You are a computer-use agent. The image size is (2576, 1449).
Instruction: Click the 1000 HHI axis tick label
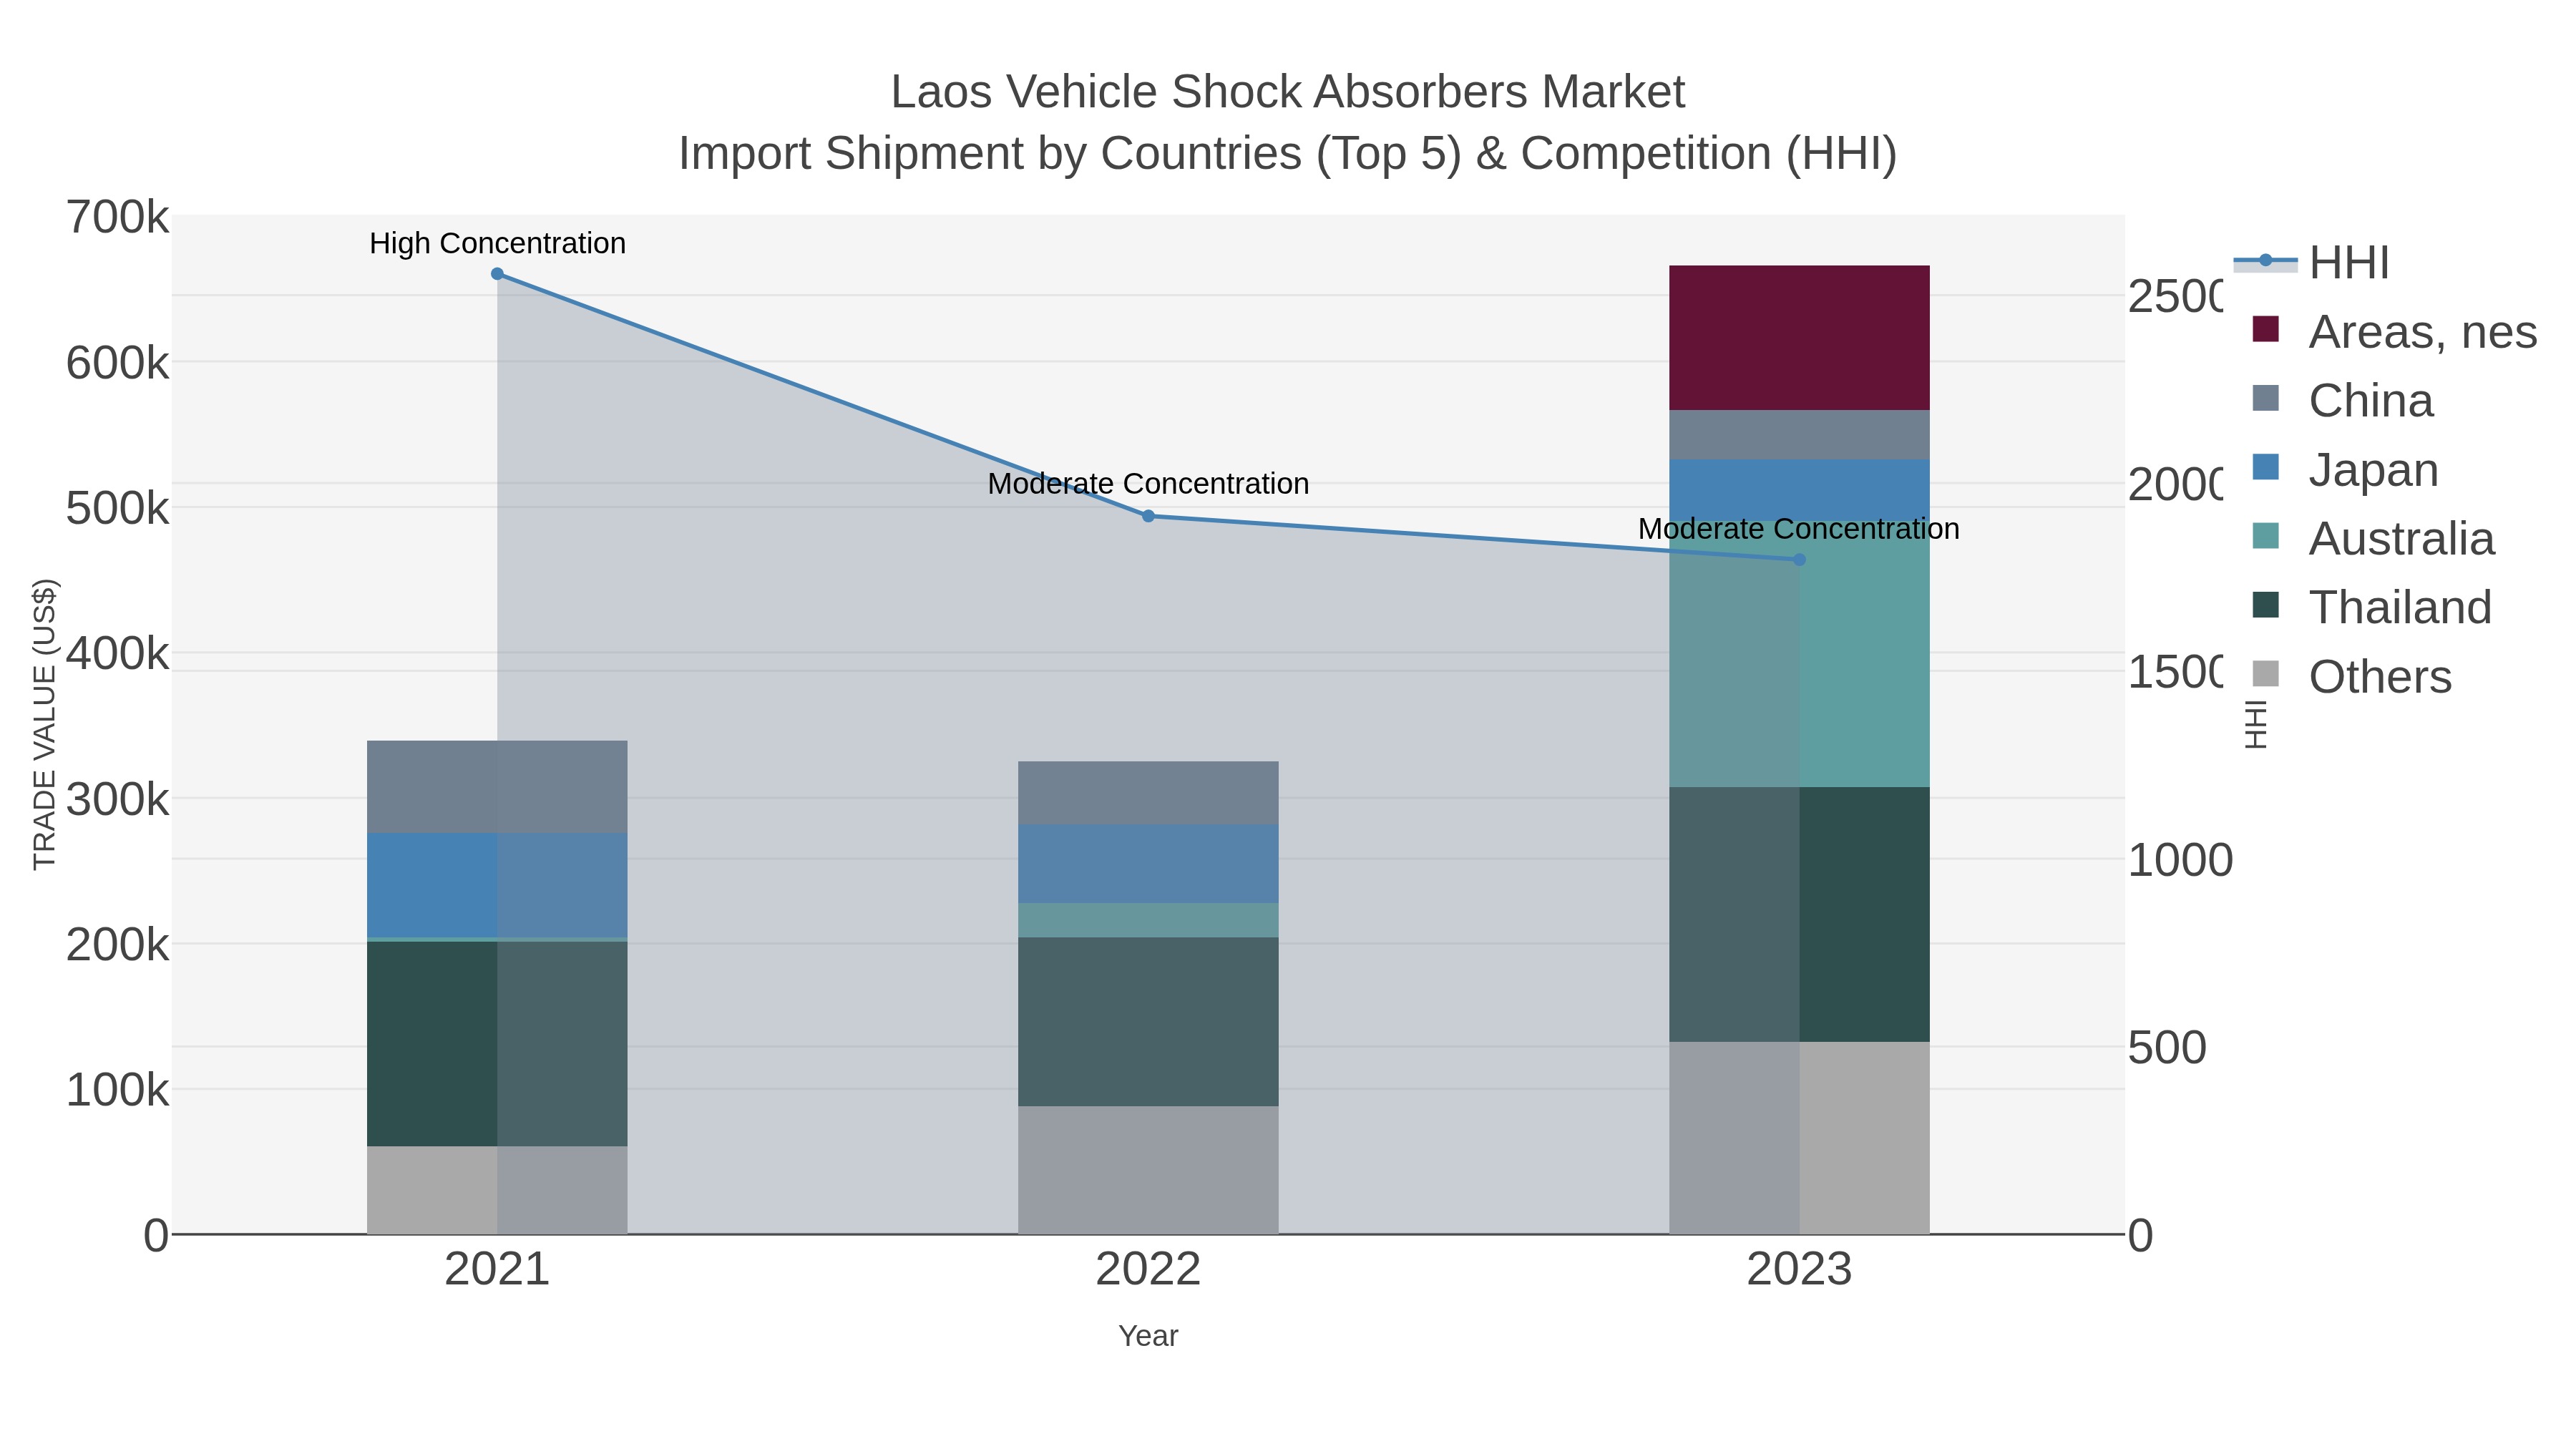coord(2180,861)
